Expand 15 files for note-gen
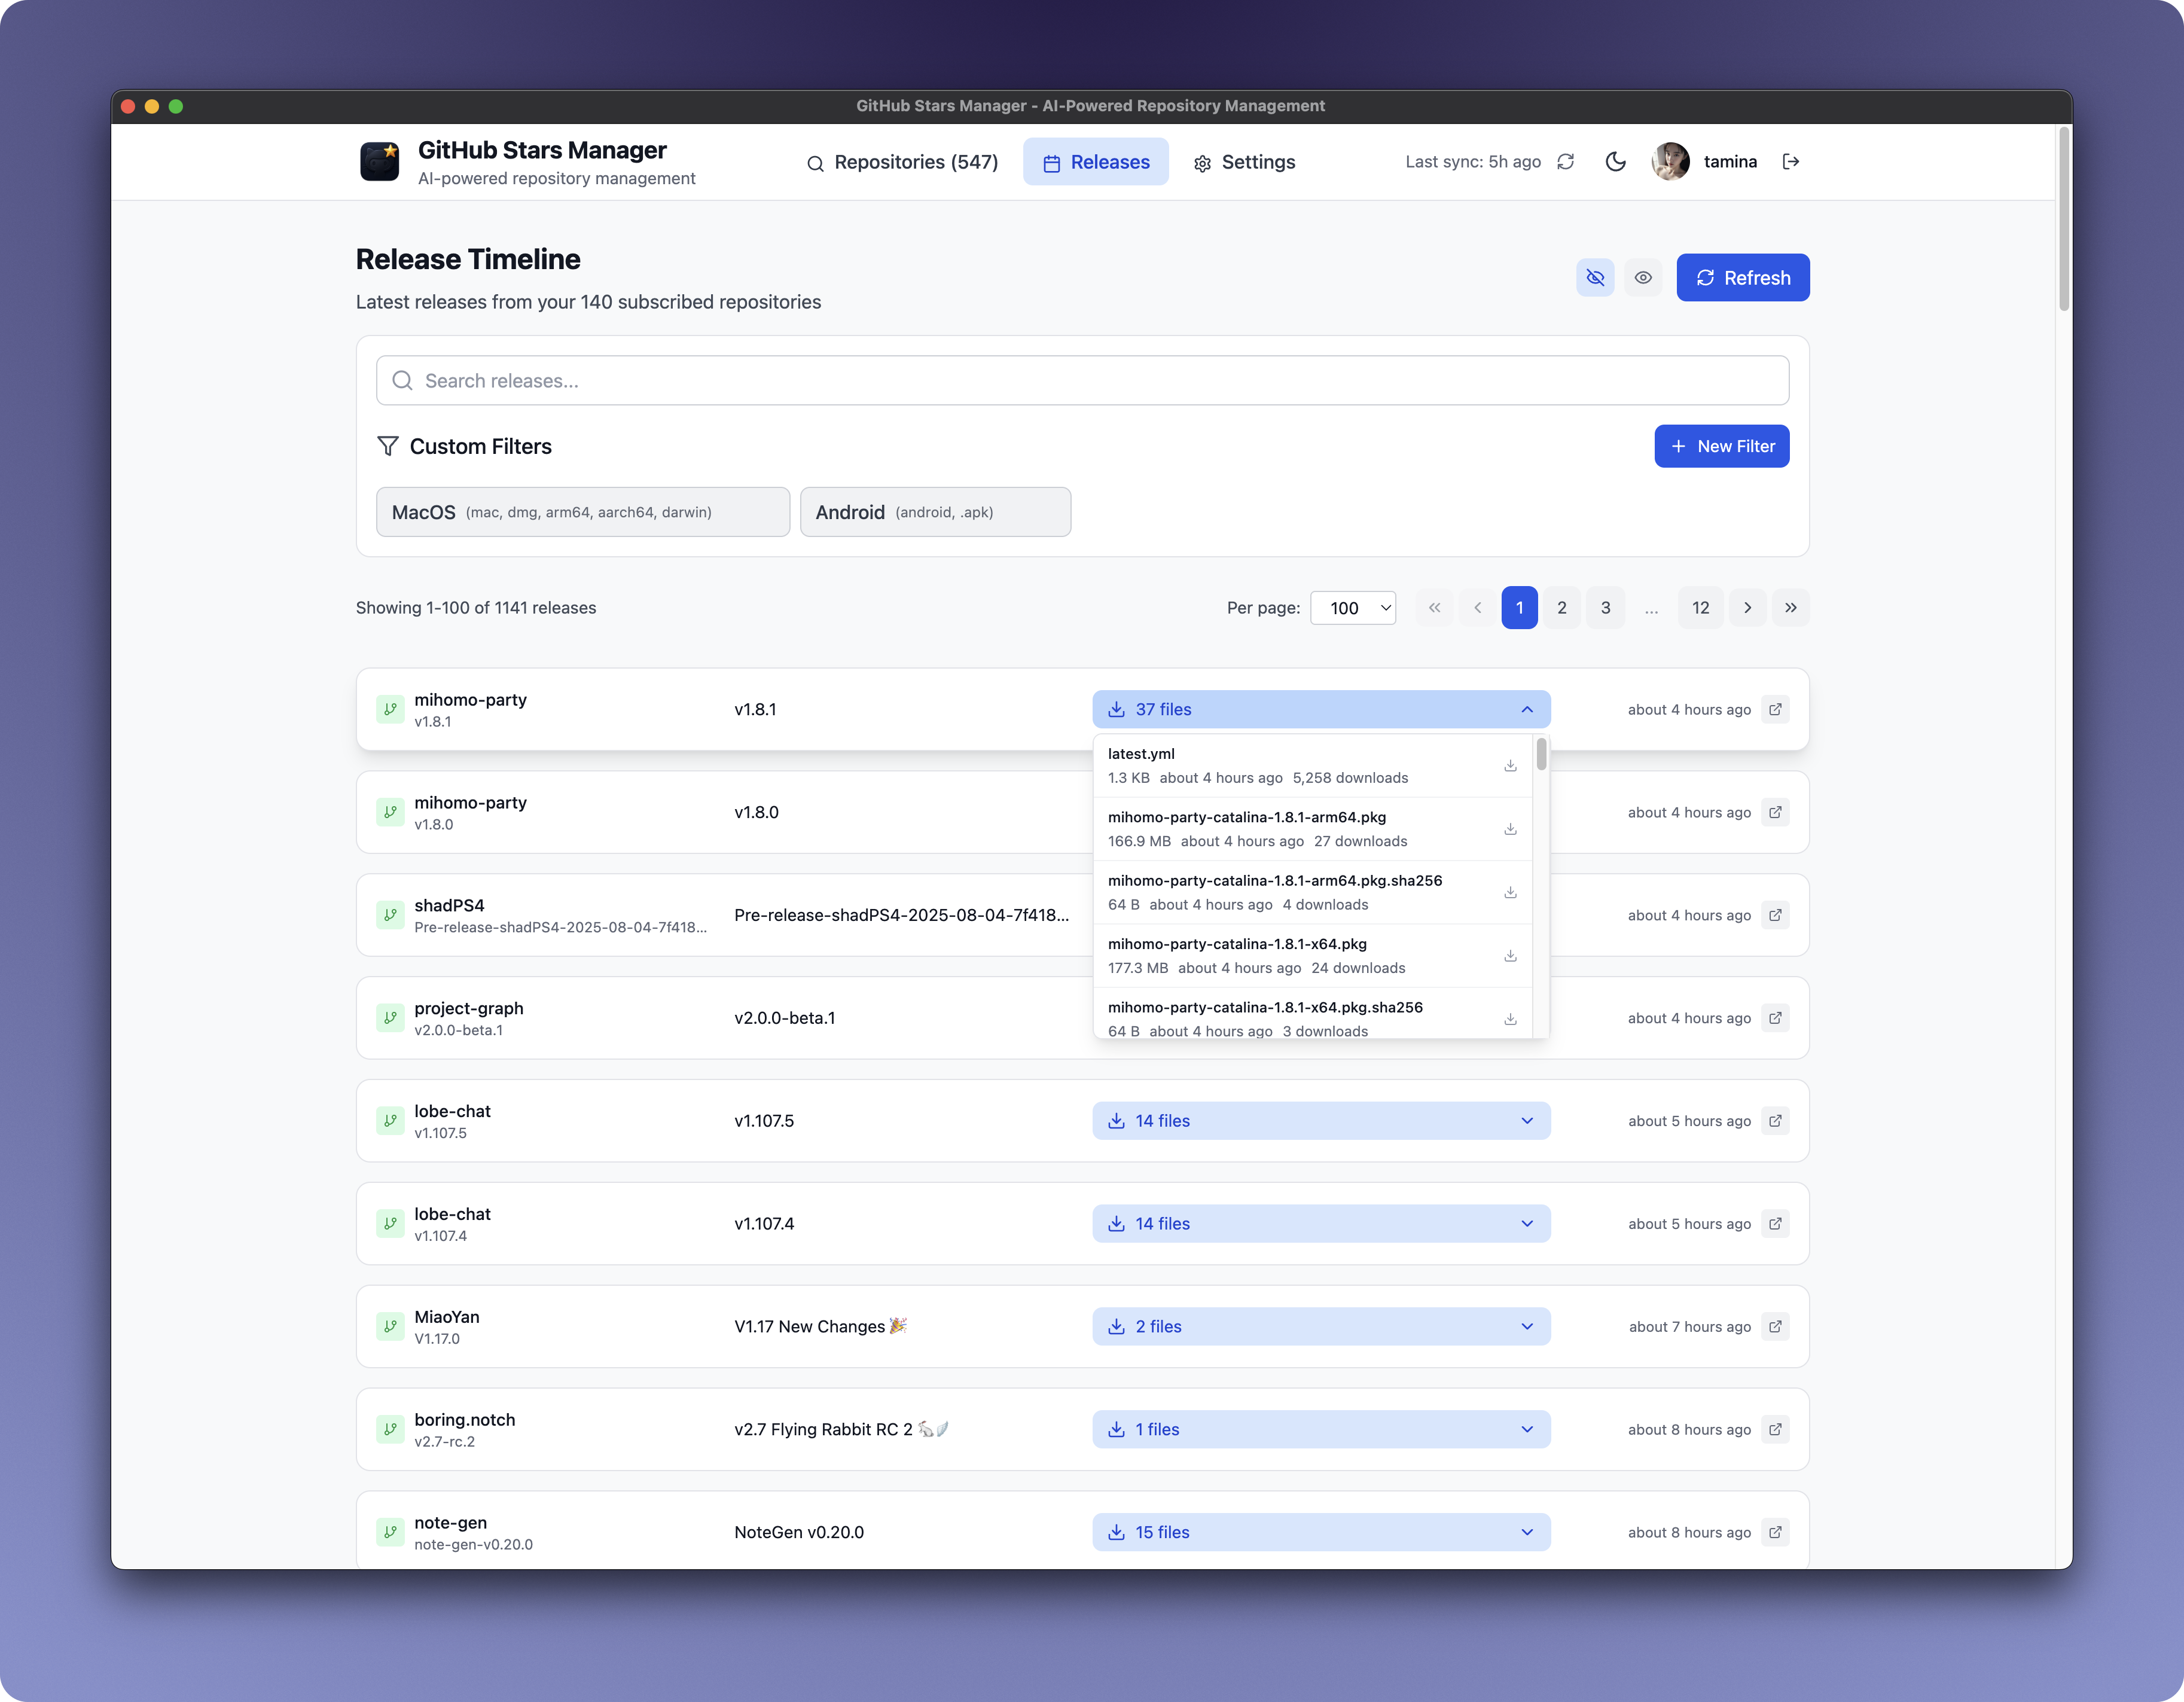 (x=1321, y=1532)
